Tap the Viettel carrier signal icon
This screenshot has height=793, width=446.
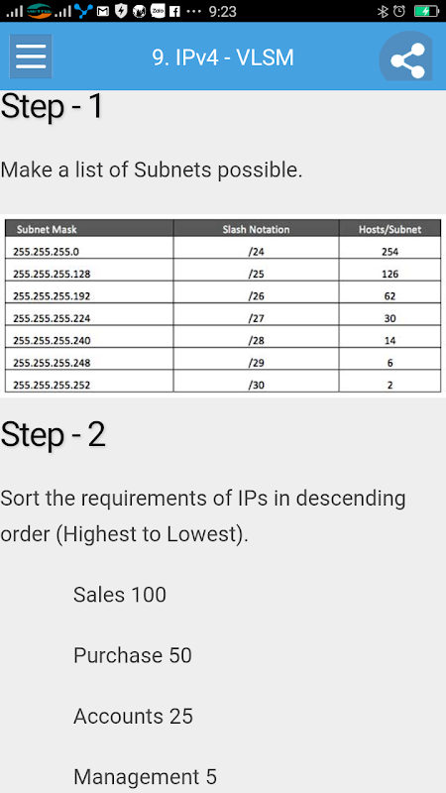tap(39, 11)
